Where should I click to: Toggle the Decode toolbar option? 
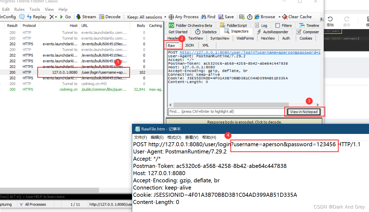[x=110, y=17]
